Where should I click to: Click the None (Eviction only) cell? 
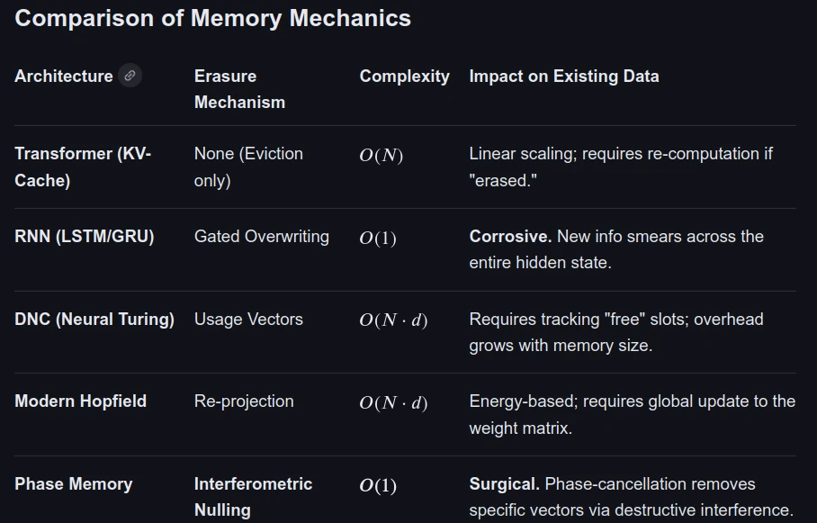[x=248, y=167]
